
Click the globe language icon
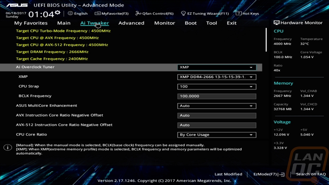[x=70, y=13]
